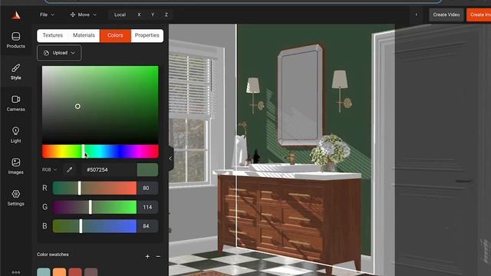This screenshot has height=276, width=491.
Task: Click the Color swatches heading
Action: coord(53,255)
